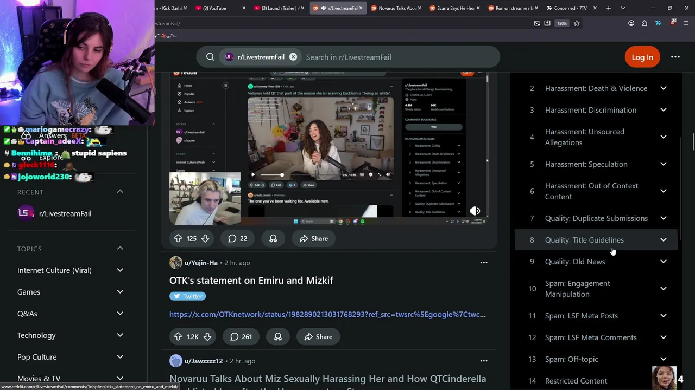
Task: Collapse the RECENT sidebar section
Action: click(x=120, y=192)
